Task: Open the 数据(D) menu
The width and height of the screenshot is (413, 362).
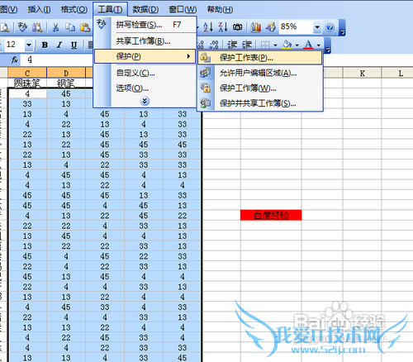Action: [145, 9]
